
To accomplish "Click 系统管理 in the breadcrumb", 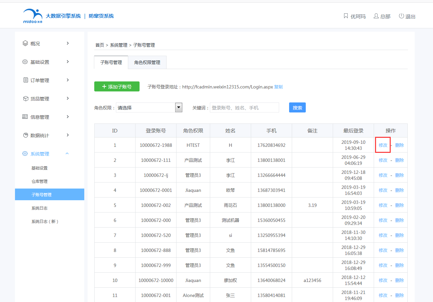I will point(119,45).
